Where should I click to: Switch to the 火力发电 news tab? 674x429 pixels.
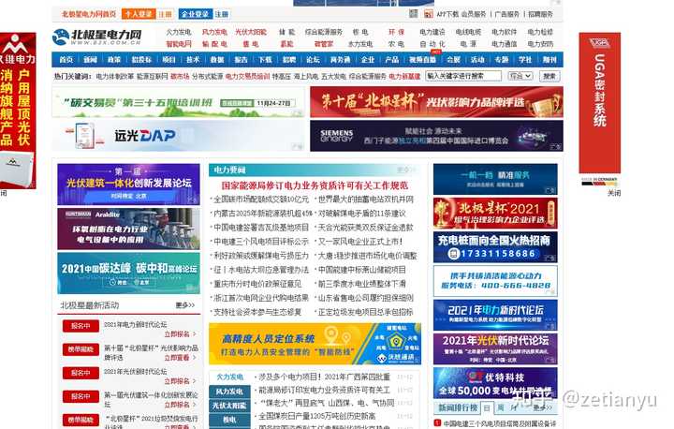[229, 377]
